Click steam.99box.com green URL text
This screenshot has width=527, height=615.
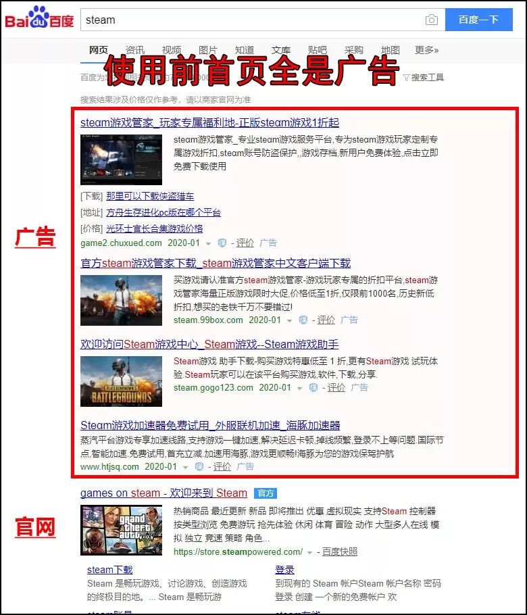208,320
